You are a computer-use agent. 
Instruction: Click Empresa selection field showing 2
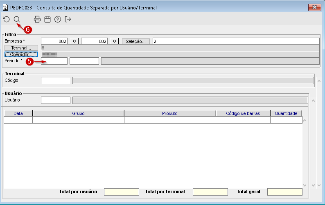[236, 41]
